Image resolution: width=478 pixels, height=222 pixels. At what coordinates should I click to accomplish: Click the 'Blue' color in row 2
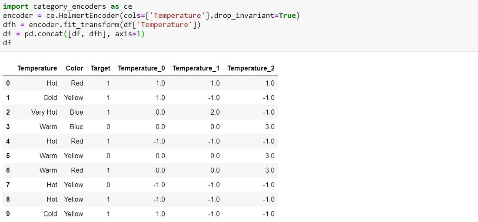coord(76,112)
